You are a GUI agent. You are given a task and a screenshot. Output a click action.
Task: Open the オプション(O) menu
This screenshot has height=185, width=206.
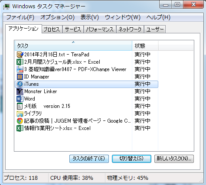[x=57, y=17]
